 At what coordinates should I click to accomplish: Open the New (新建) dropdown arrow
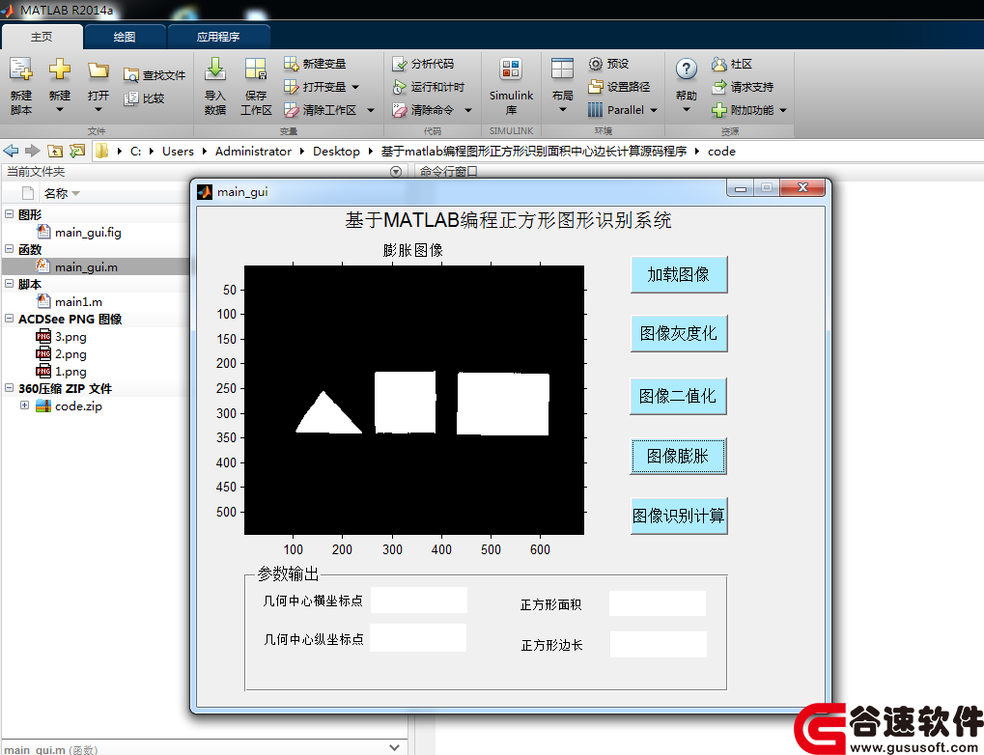(60, 110)
